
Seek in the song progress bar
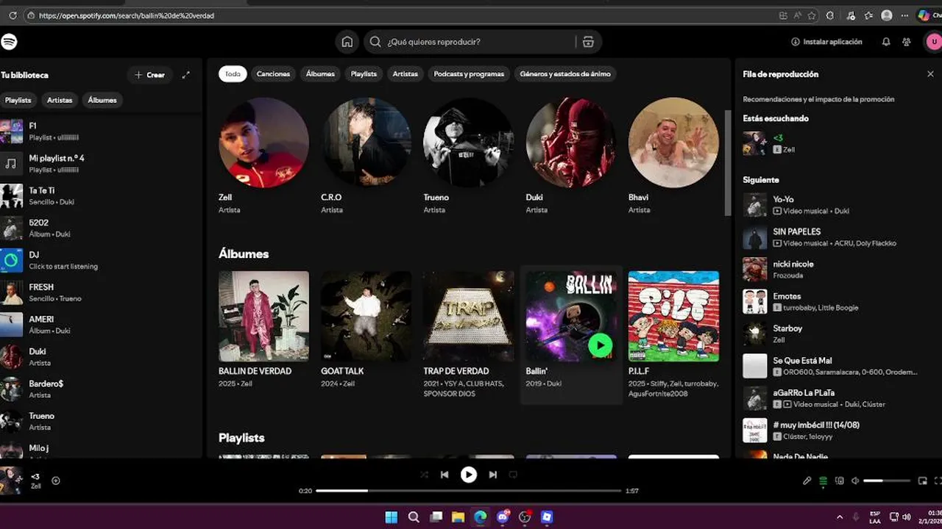(469, 491)
